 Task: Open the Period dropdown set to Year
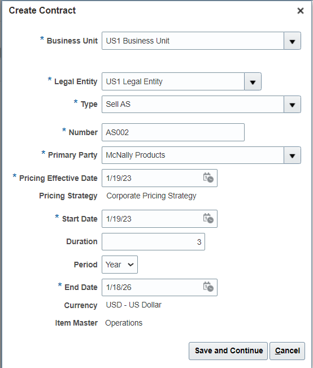(120, 265)
